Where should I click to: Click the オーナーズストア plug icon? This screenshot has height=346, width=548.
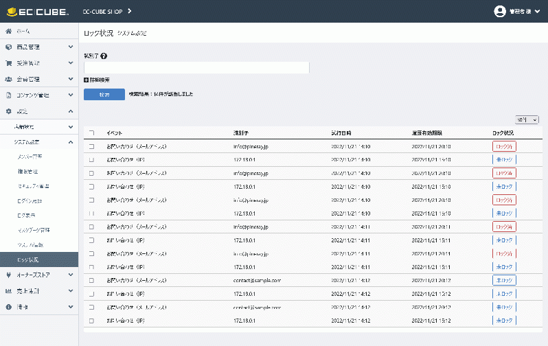(9, 275)
